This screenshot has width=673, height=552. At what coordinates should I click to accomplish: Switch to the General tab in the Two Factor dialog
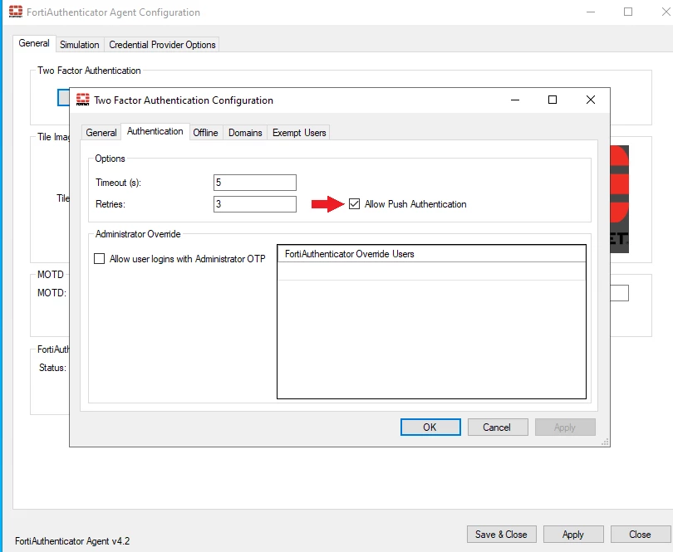pyautogui.click(x=101, y=133)
